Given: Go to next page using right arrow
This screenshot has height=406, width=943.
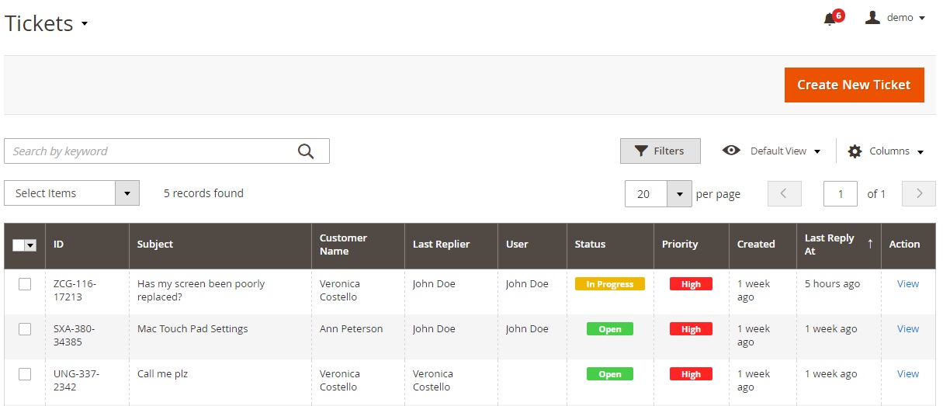Looking at the screenshot, I should [x=919, y=194].
